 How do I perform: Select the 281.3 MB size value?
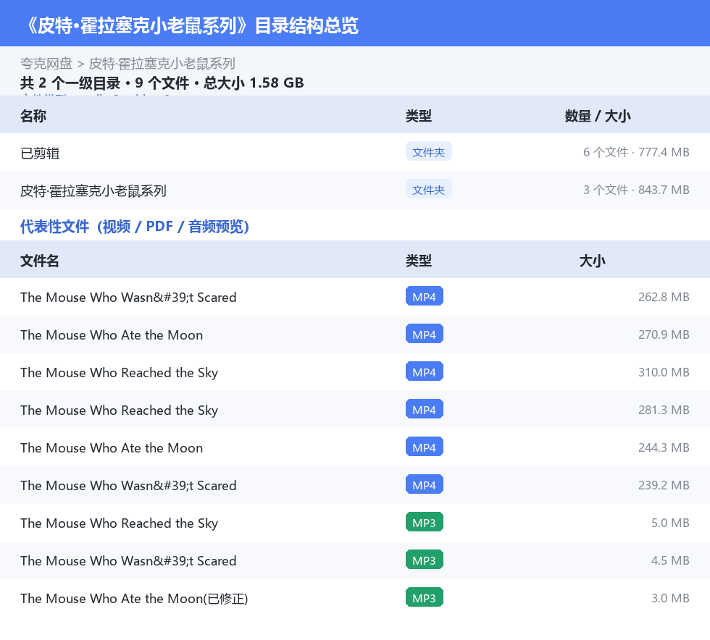[x=664, y=410]
